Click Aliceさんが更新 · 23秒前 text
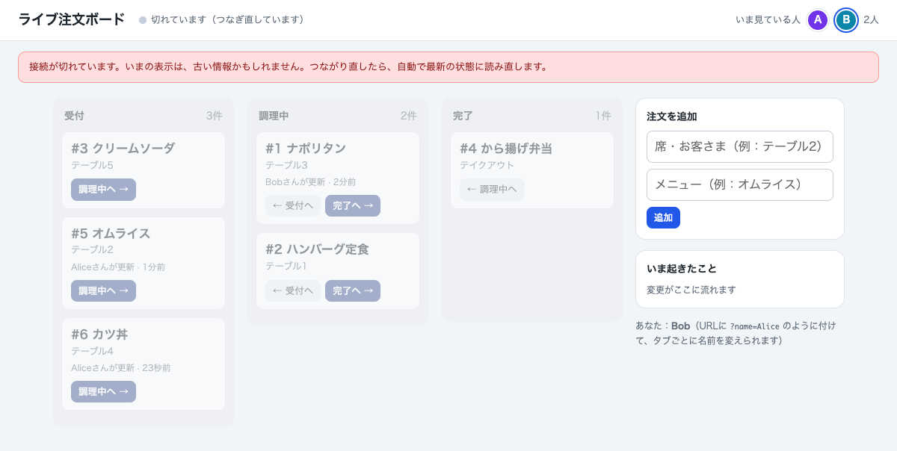The height and width of the screenshot is (451, 897). 121,368
